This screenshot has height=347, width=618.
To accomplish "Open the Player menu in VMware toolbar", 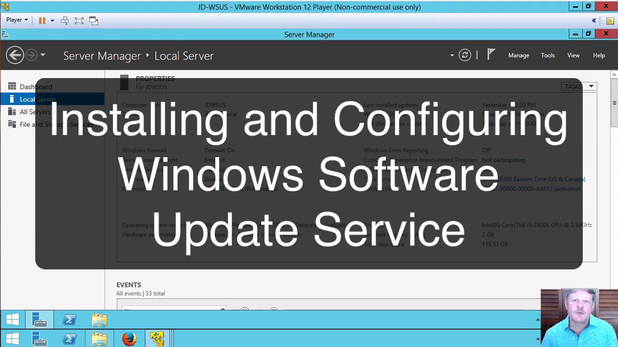I will [x=17, y=20].
